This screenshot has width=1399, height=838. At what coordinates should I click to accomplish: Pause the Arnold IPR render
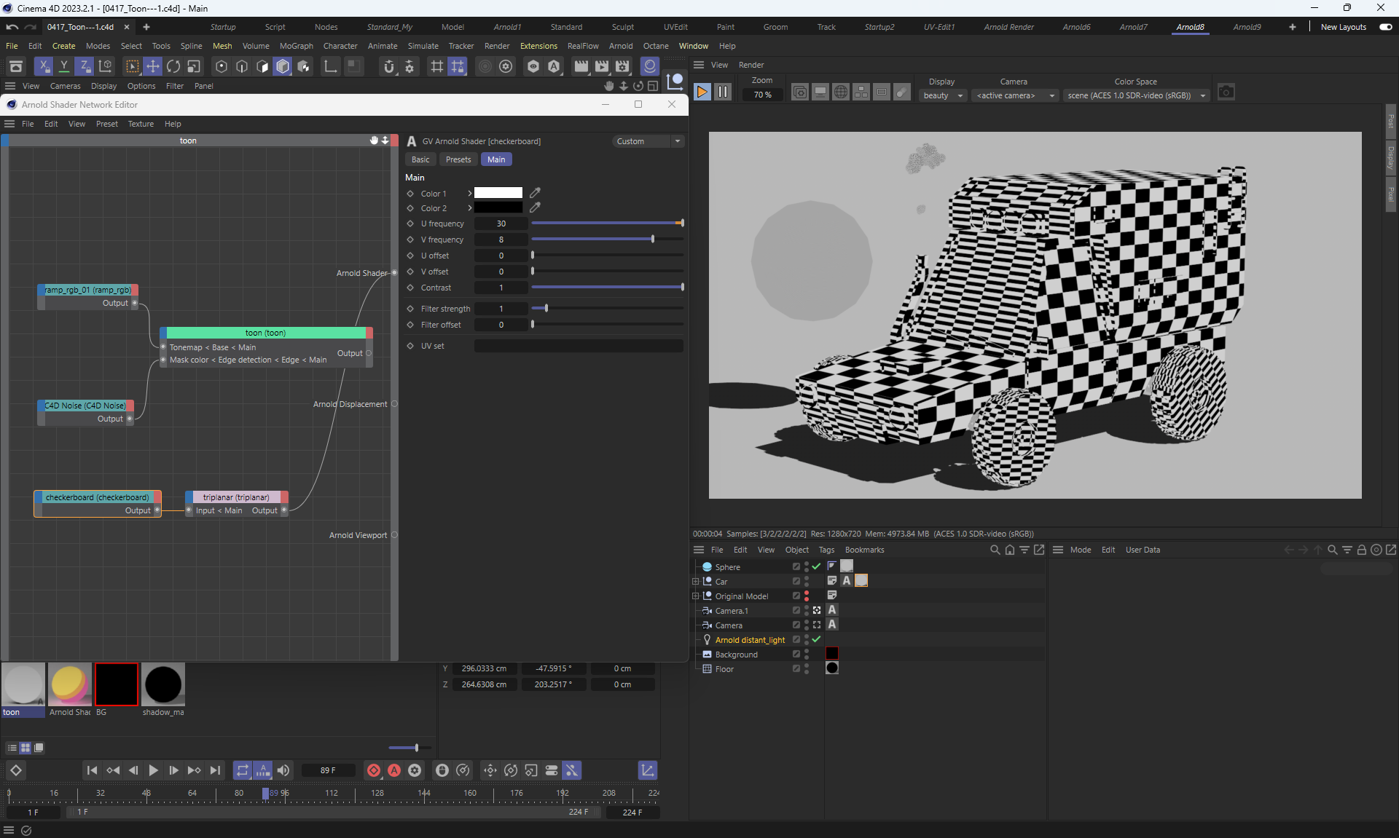click(x=722, y=92)
